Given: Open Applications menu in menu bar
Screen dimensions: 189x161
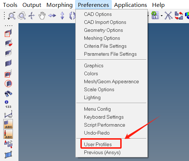Looking at the screenshot, I should point(130,5).
